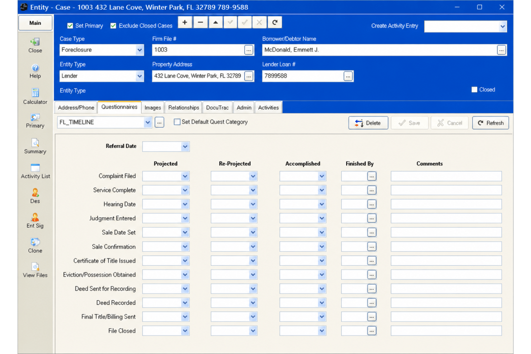Select the Questionnaires tab
Image resolution: width=531 pixels, height=354 pixels.
119,107
